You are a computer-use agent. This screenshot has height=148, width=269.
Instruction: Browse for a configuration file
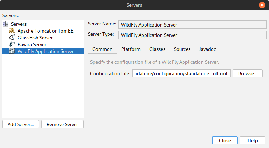247,73
